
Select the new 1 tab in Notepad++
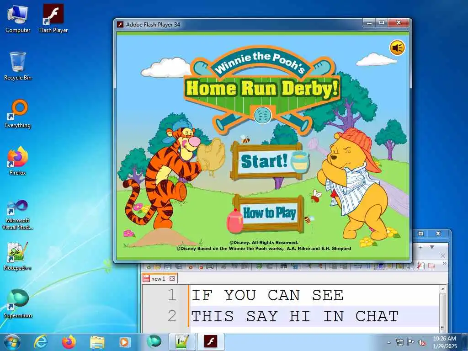coord(160,278)
